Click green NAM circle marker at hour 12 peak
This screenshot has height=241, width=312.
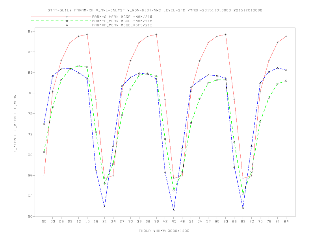pos(79,66)
